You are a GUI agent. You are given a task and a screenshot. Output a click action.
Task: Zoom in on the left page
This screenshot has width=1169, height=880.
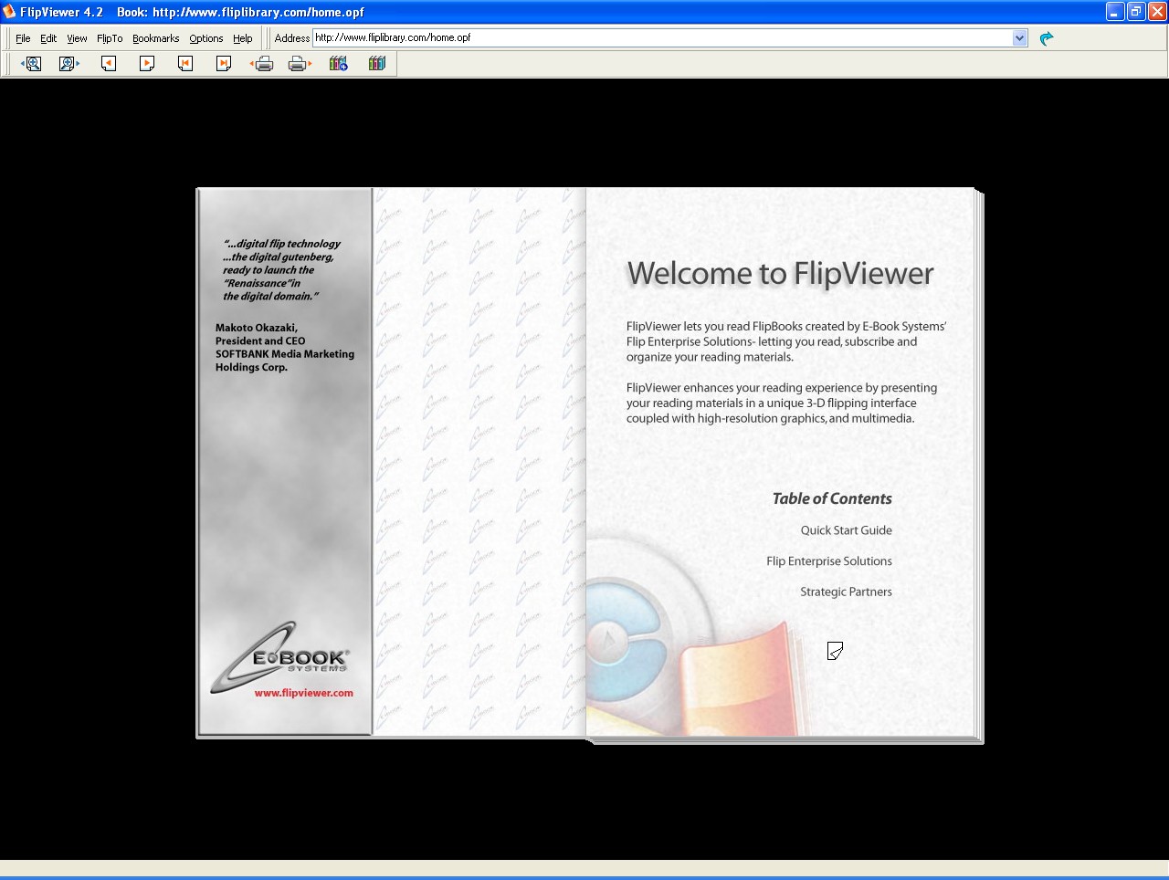coord(32,64)
